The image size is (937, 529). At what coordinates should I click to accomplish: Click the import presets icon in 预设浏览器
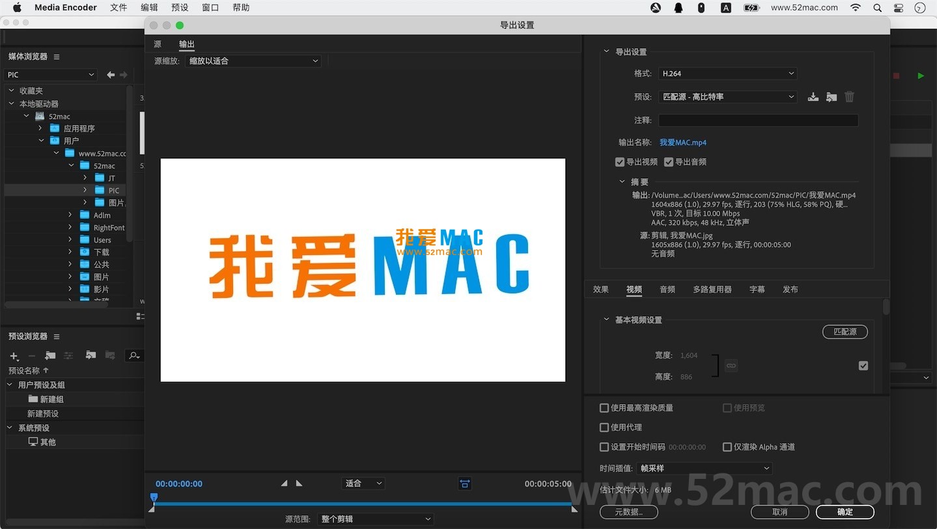click(91, 355)
